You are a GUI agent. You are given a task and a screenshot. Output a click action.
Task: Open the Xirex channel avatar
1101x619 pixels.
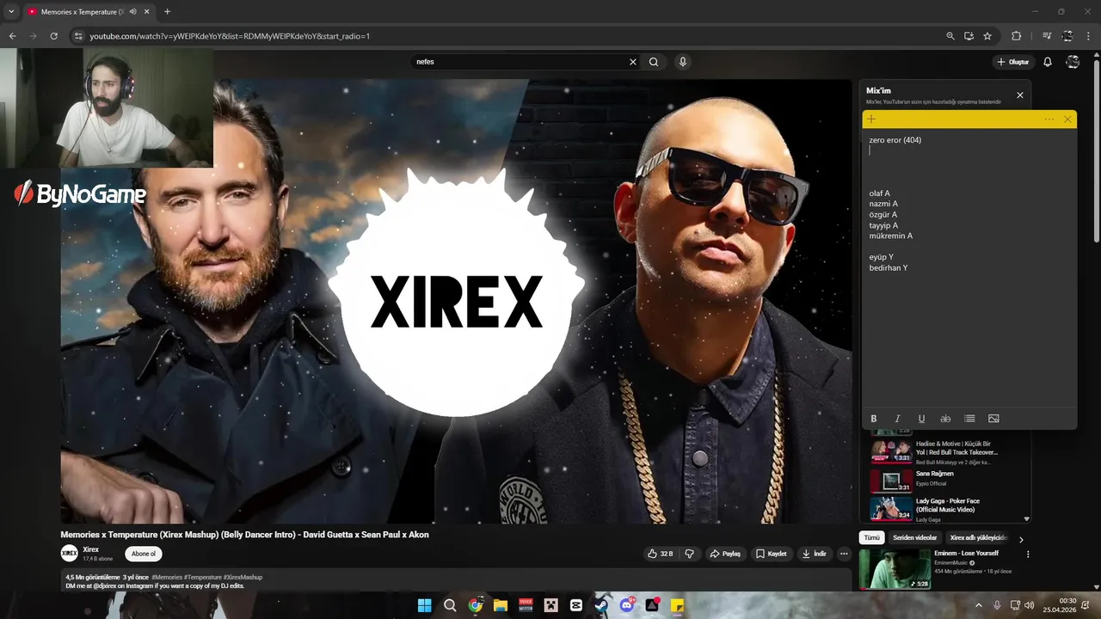pos(69,554)
